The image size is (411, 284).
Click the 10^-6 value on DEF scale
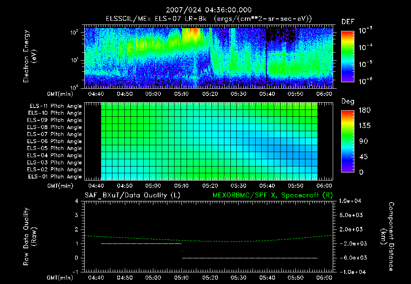click(x=365, y=81)
